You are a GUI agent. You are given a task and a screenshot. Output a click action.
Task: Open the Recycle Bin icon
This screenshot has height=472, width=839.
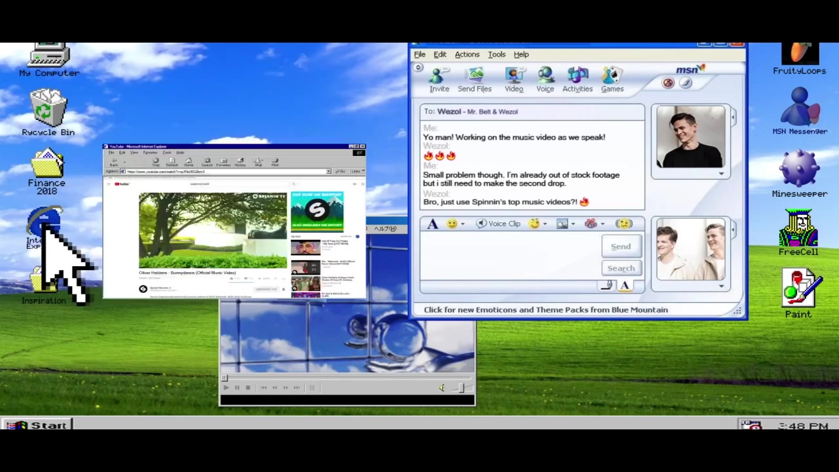[x=48, y=113]
